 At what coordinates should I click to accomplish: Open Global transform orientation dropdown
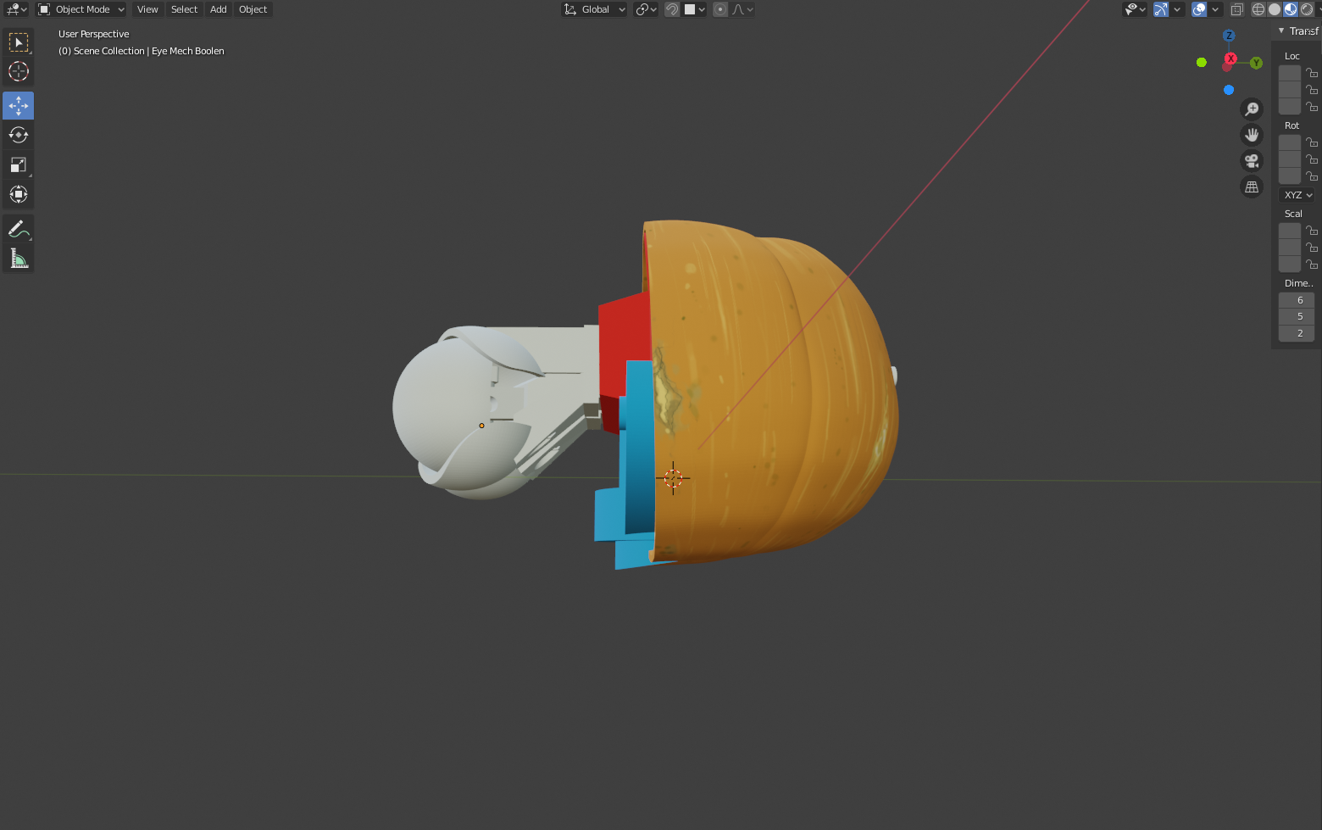595,9
